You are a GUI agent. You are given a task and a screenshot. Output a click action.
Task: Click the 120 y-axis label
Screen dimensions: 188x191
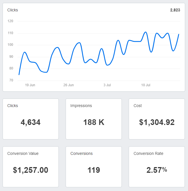[11, 21]
